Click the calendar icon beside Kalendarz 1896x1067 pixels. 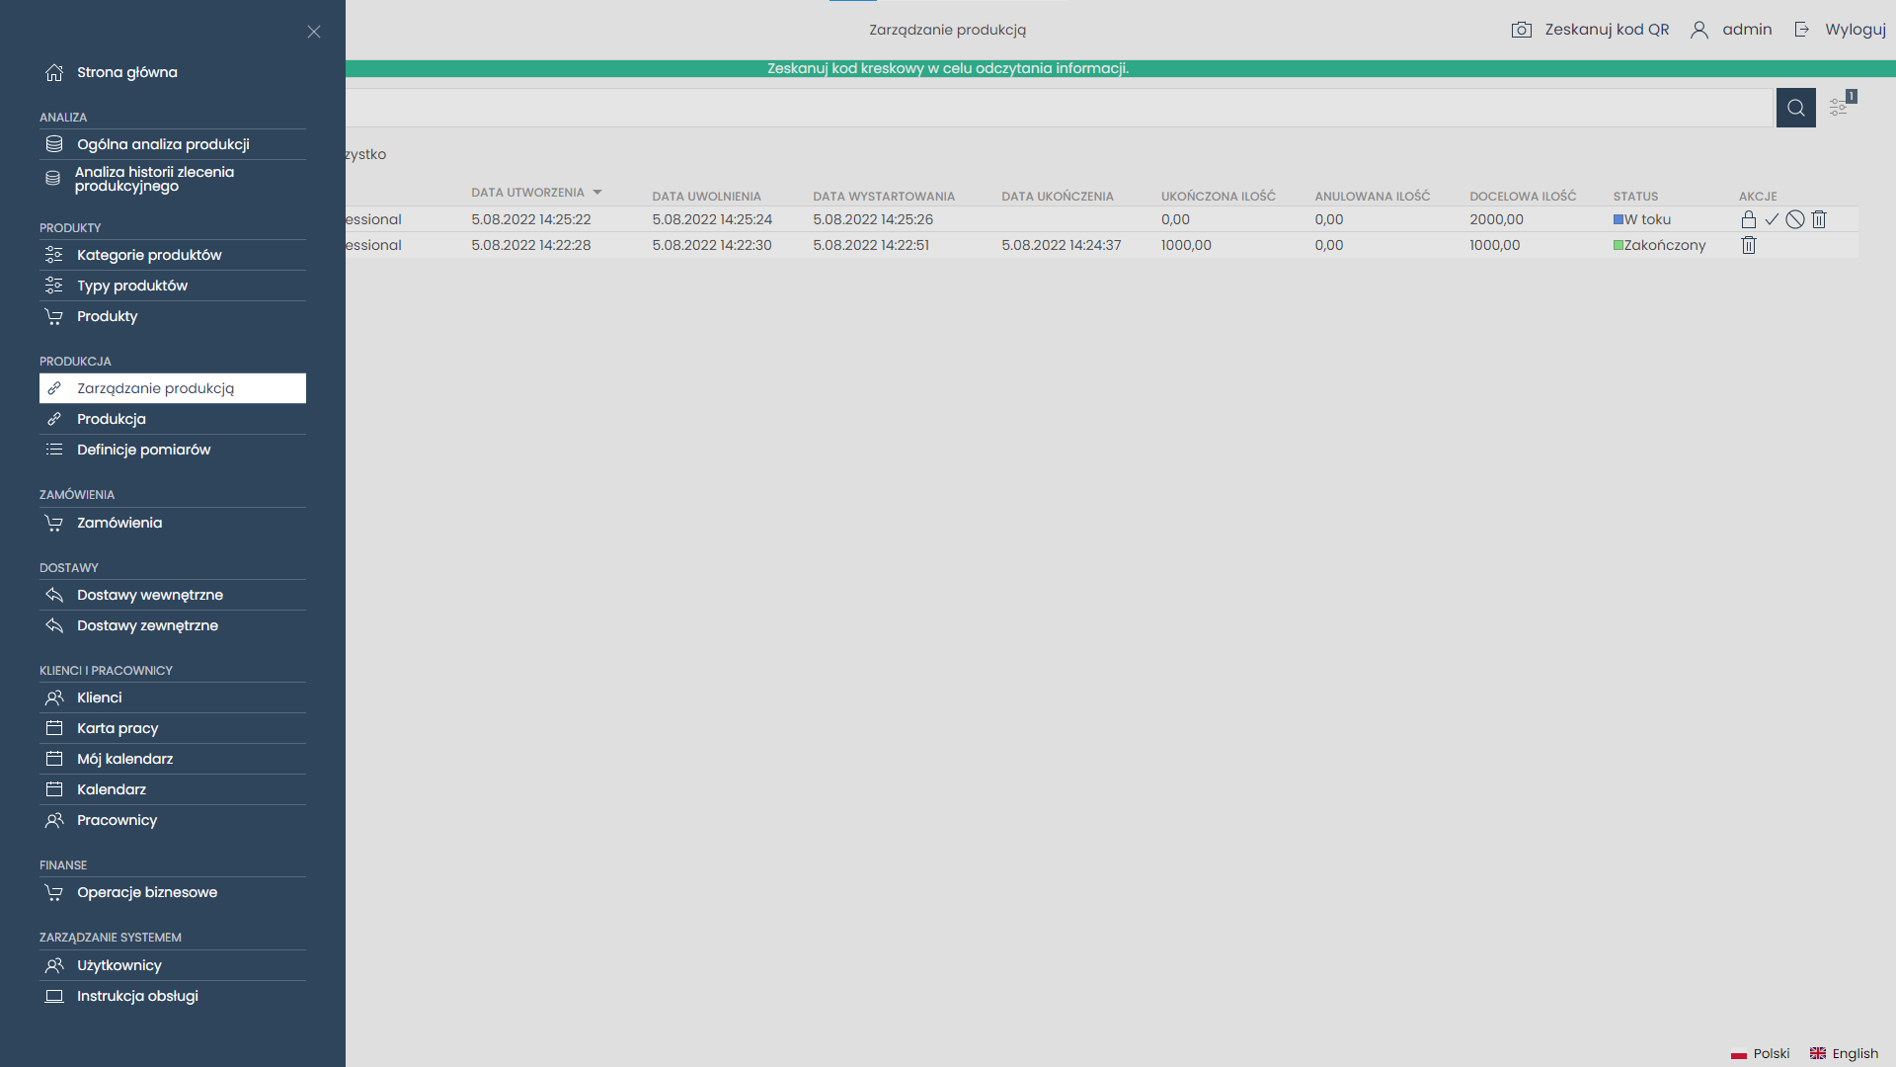coord(53,788)
